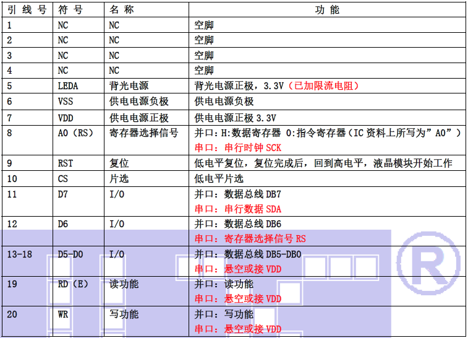Click the A0 (RS) symbol cell

coord(75,133)
